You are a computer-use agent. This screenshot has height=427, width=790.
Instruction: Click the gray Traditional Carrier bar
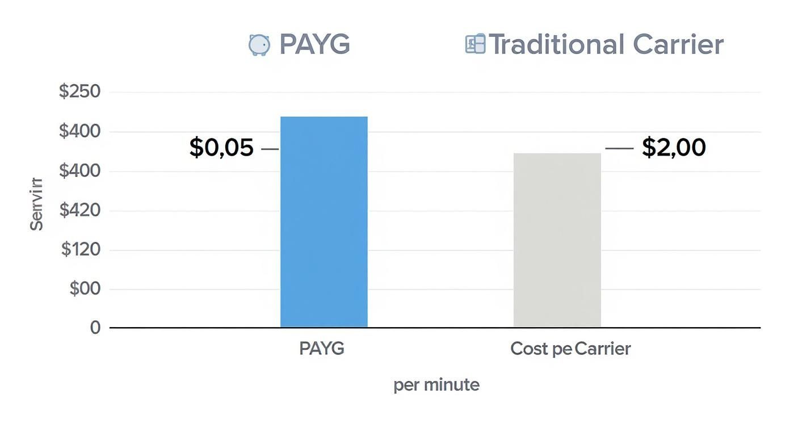pyautogui.click(x=557, y=240)
